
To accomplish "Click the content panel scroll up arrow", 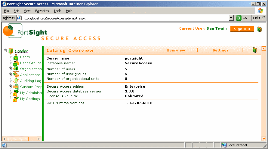I will pos(264,49).
